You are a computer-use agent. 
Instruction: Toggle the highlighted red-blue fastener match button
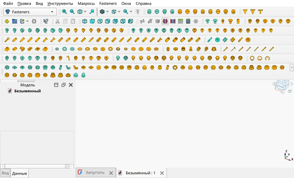tap(165, 21)
